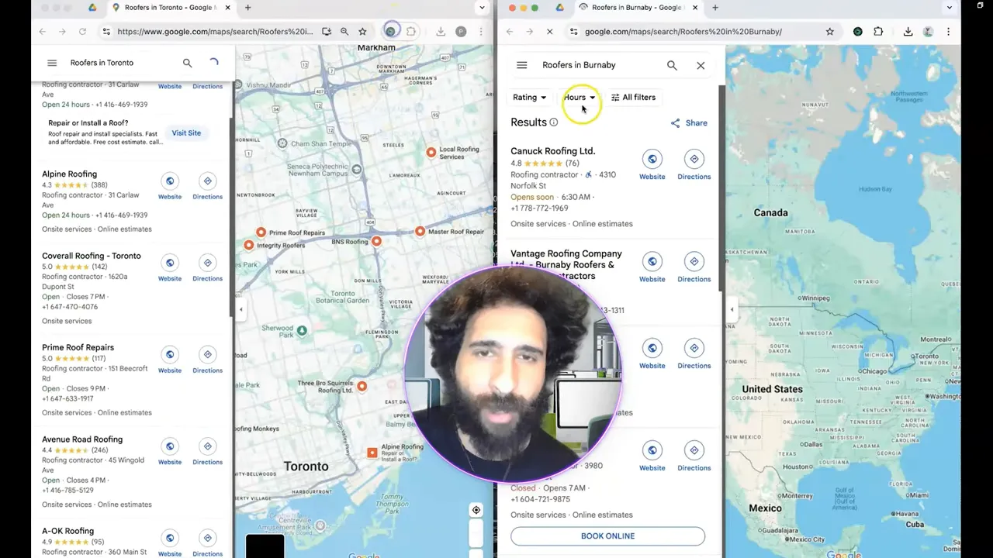The image size is (993, 558).
Task: Select BNS Roofing pin on the map
Action: pyautogui.click(x=376, y=242)
